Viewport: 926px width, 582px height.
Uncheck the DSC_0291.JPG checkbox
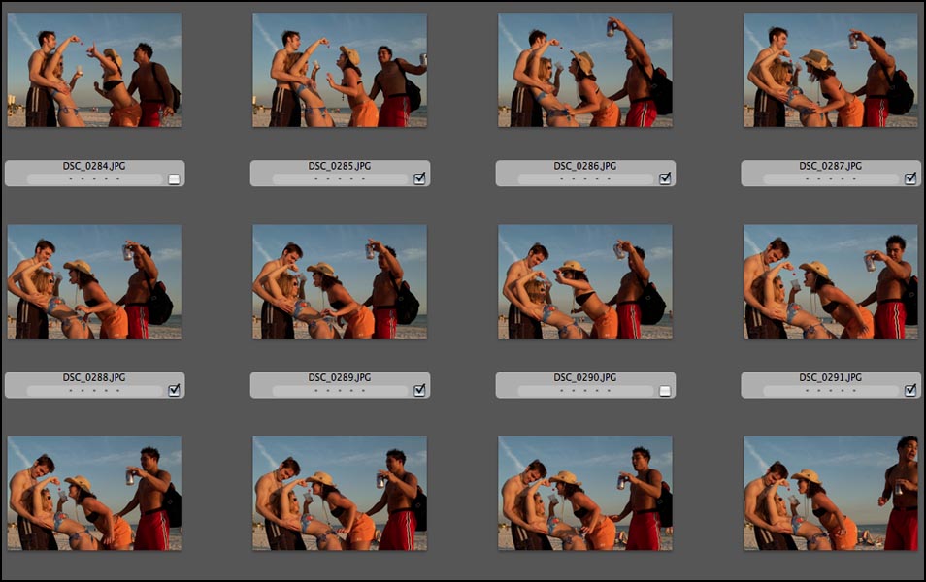point(910,390)
